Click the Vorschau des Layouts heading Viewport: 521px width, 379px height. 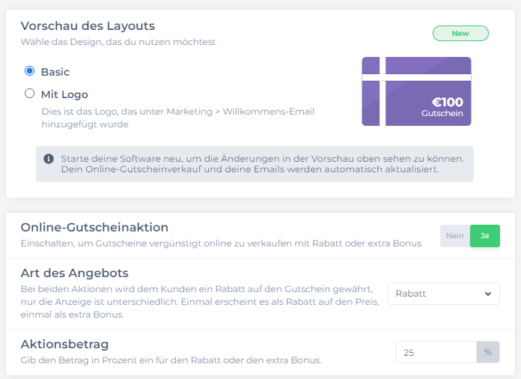click(x=88, y=26)
